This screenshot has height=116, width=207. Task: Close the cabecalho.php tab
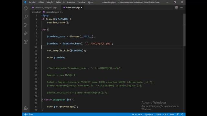click(x=82, y=7)
